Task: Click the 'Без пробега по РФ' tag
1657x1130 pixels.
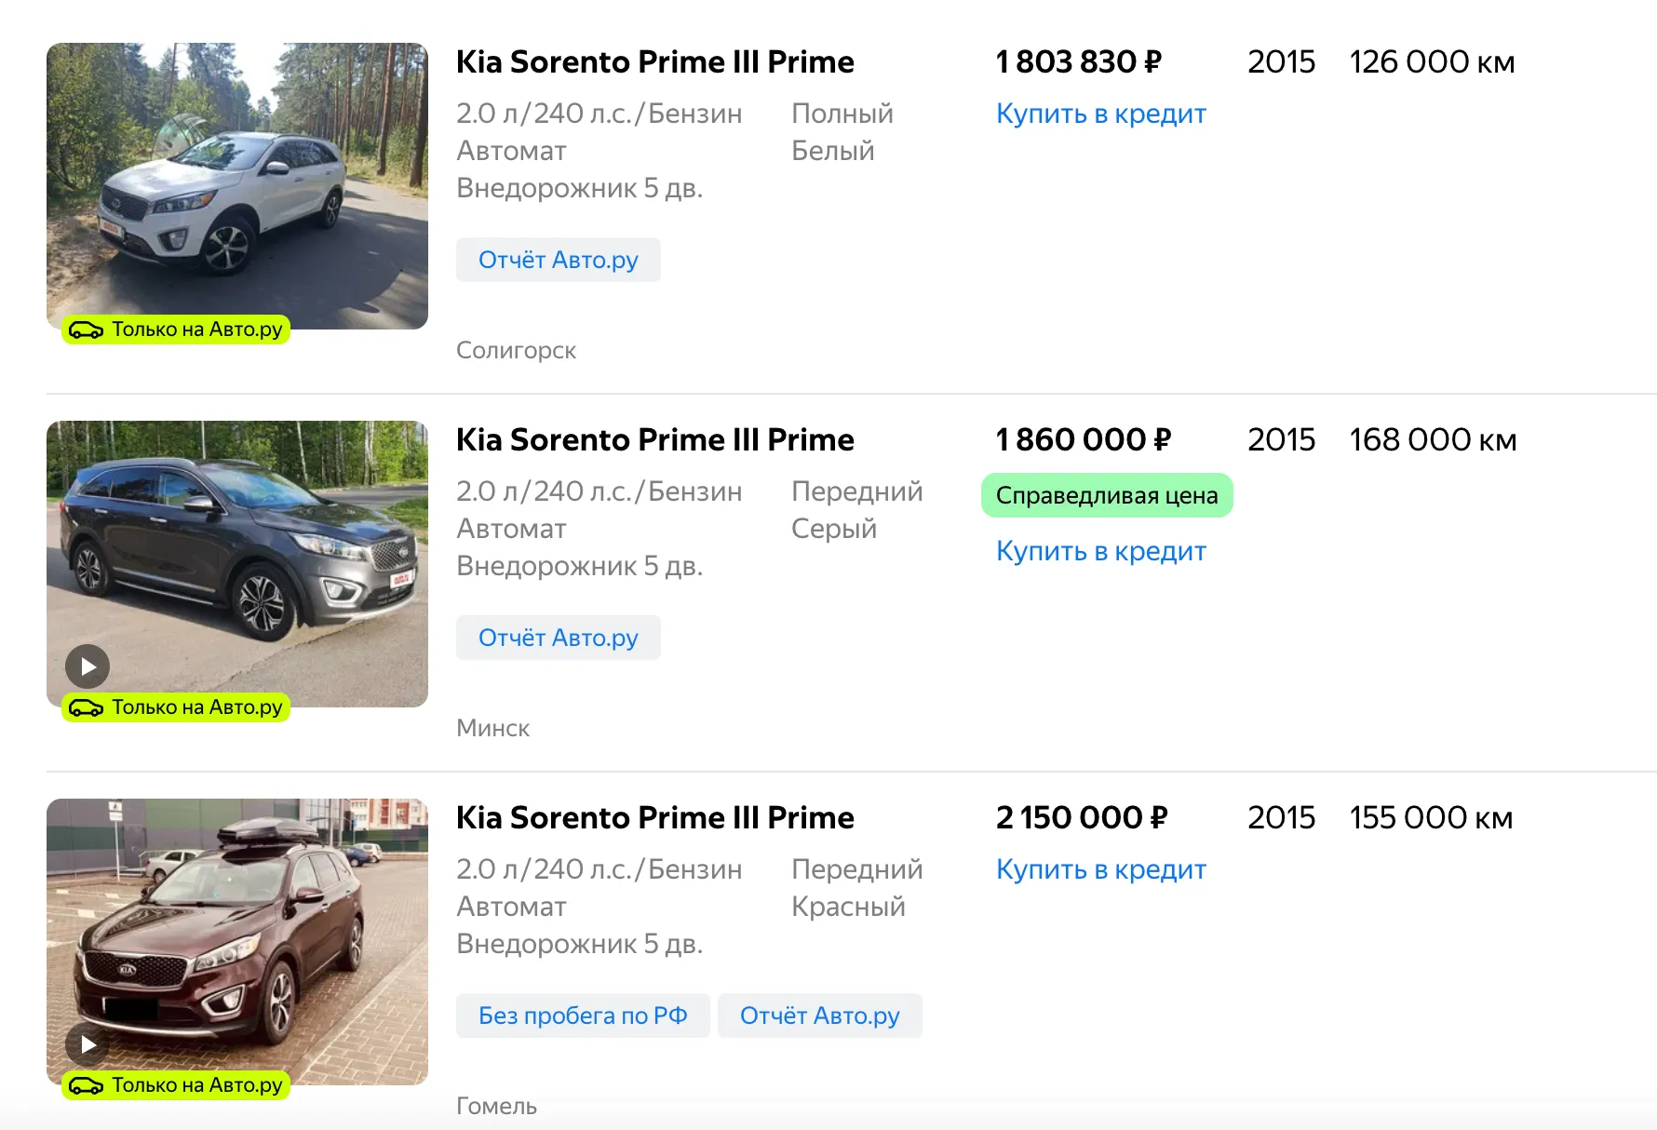Action: tap(583, 1016)
